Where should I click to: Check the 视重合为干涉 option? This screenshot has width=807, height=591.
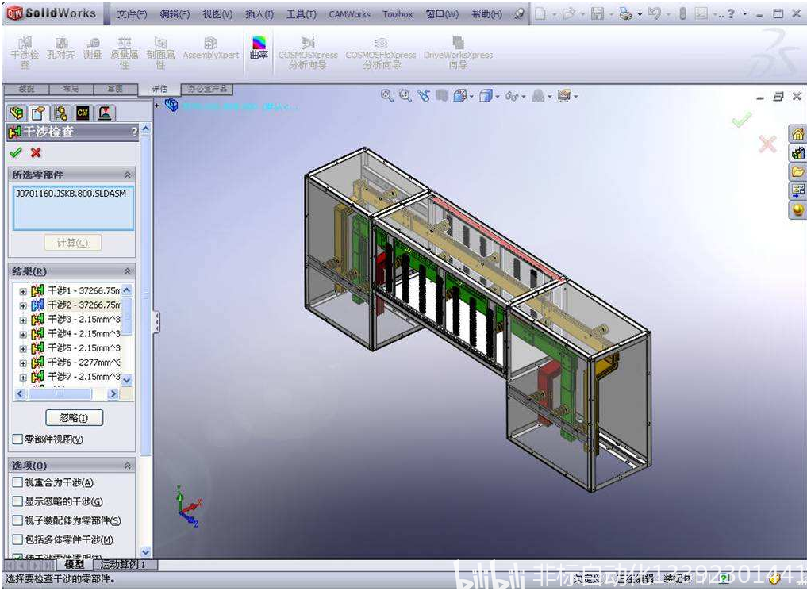(17, 482)
